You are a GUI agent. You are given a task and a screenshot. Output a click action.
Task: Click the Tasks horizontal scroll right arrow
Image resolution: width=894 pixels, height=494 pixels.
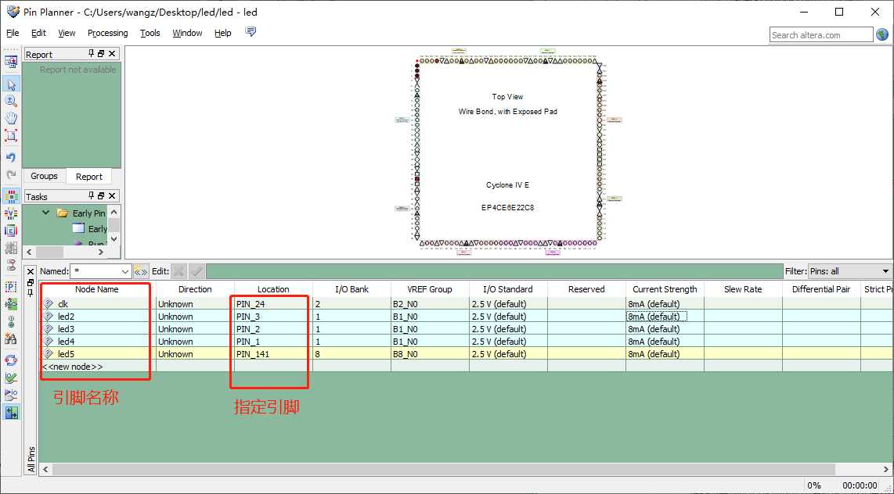click(100, 251)
